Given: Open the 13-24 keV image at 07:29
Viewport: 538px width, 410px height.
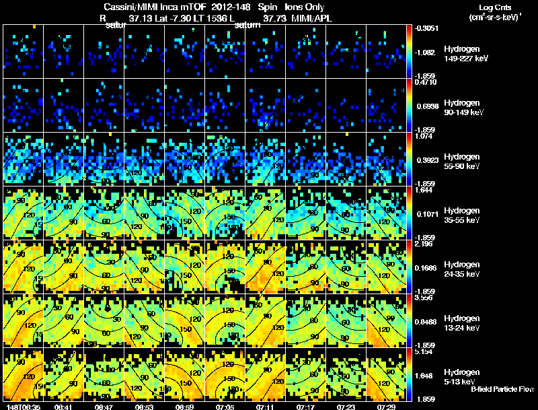Looking at the screenshot, I should [x=386, y=320].
